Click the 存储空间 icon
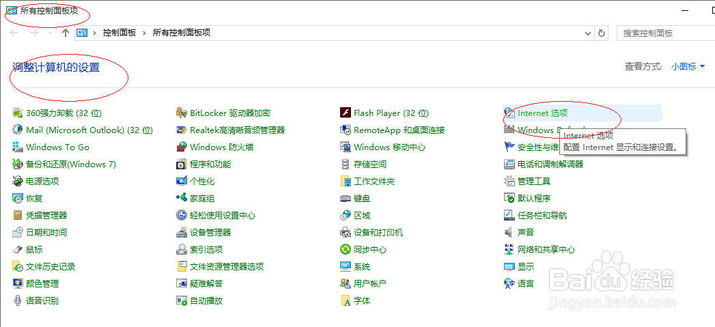The image size is (715, 327). pos(345,165)
